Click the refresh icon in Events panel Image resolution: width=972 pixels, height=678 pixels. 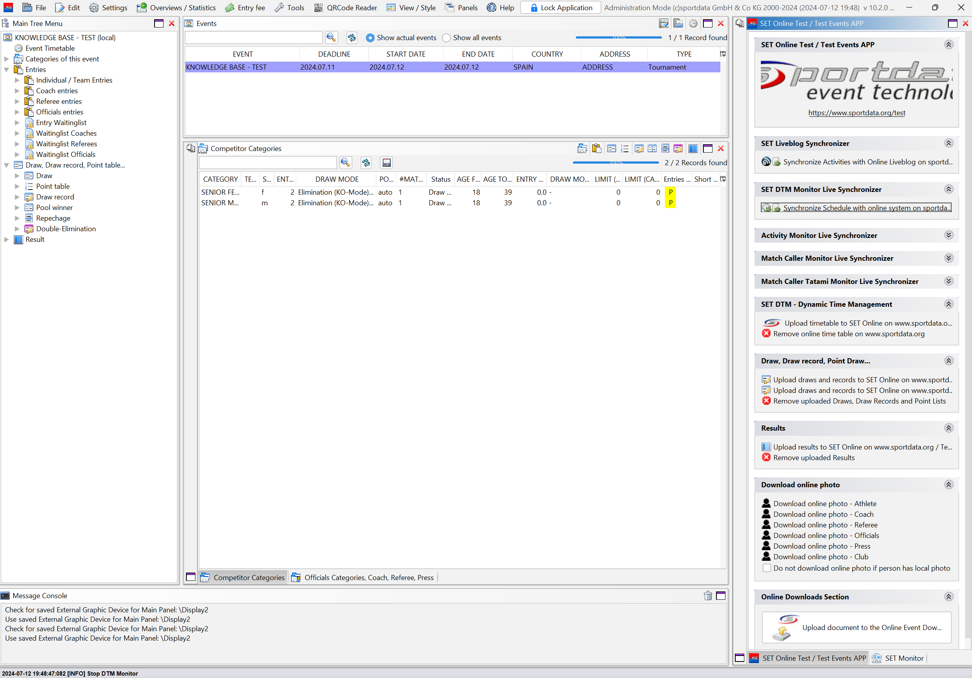click(x=352, y=38)
